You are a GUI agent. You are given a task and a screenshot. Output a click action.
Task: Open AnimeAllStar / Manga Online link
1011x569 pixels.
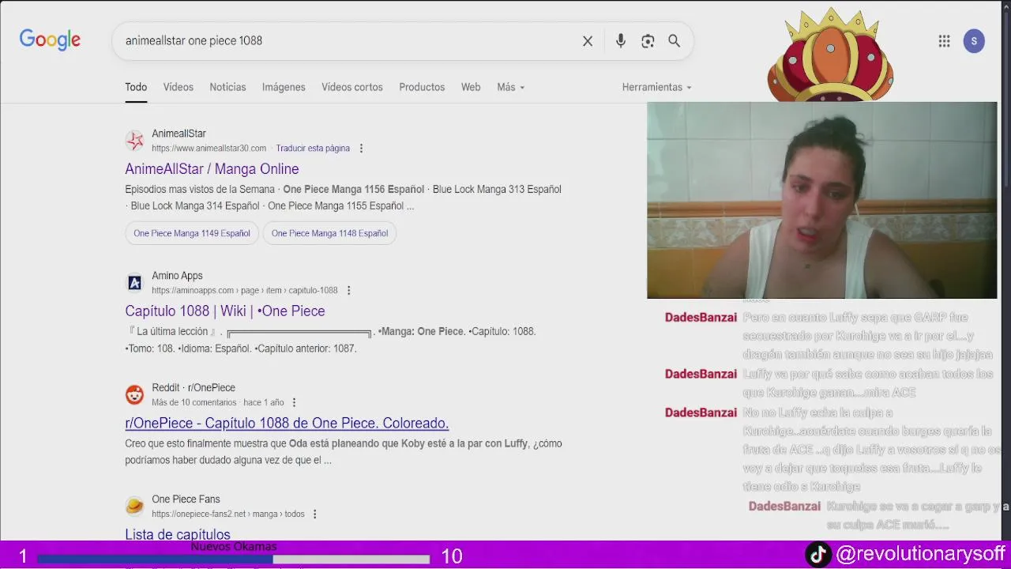tap(212, 169)
